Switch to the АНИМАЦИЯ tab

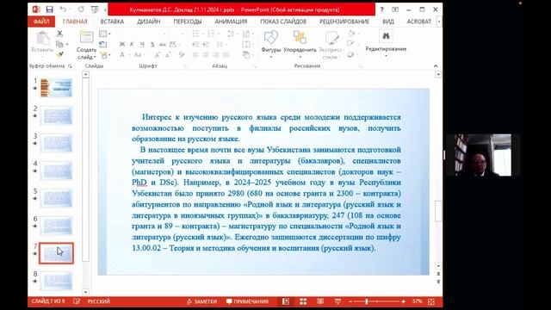click(231, 22)
